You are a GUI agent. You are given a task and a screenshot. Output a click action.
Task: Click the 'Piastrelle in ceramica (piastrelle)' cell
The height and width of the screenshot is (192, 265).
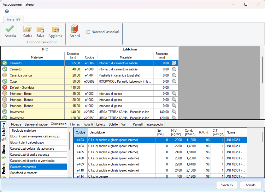[126, 75]
